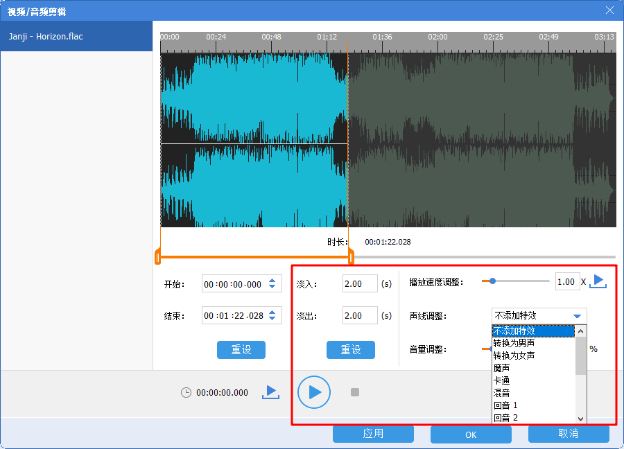Viewport: 624px width, 449px height.
Task: Select the 混音 effect option
Action: (533, 393)
